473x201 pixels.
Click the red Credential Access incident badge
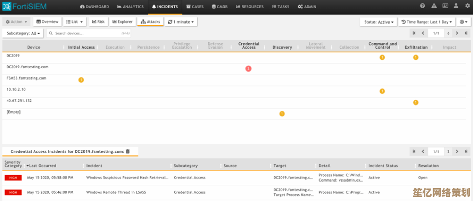(248, 69)
